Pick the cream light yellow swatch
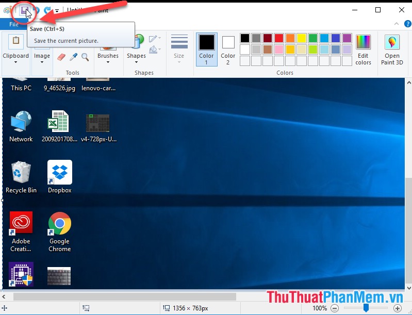This screenshot has height=315, width=412. click(302, 49)
